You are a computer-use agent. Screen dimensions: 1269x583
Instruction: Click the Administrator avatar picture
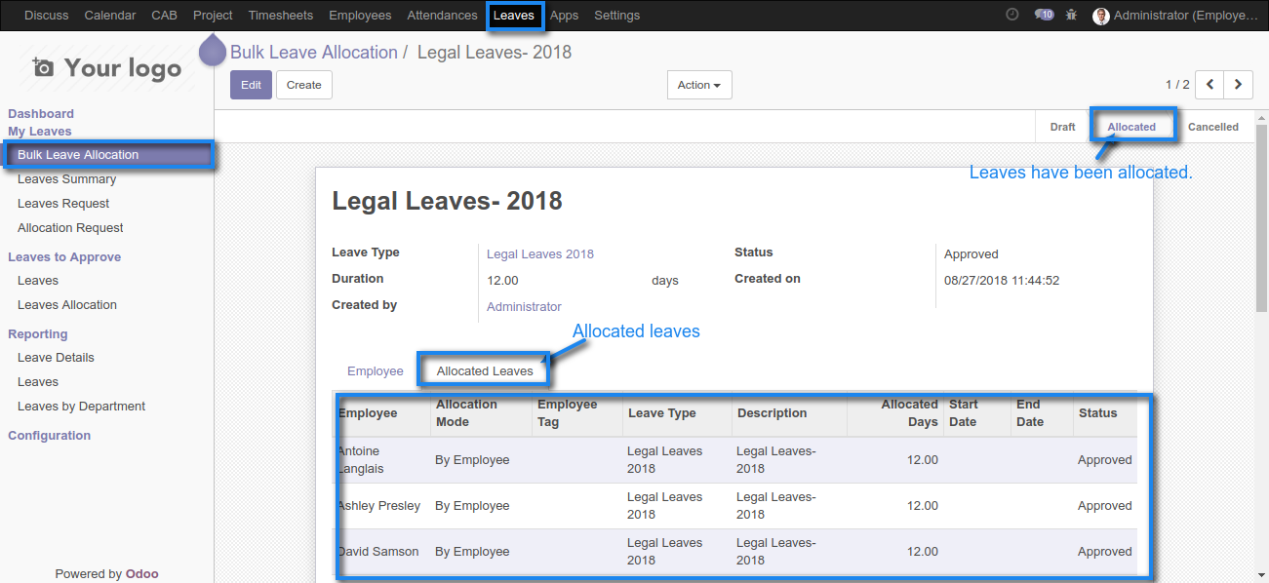coord(1101,16)
